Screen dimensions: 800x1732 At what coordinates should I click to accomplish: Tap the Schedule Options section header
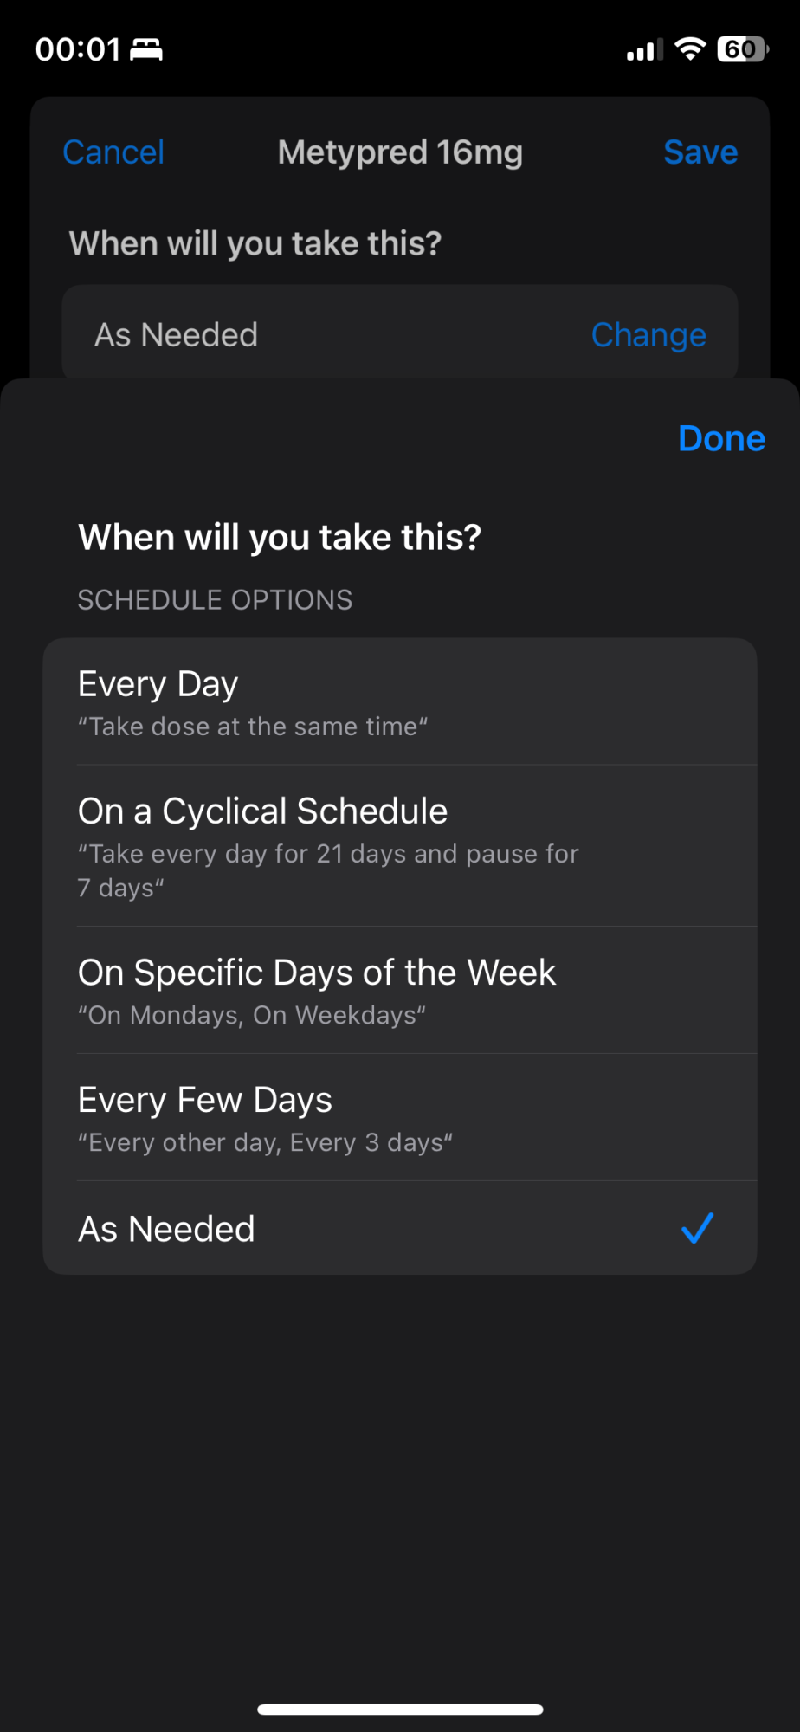pyautogui.click(x=215, y=599)
